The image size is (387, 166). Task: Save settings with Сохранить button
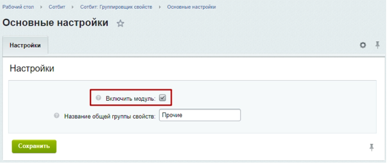click(34, 146)
